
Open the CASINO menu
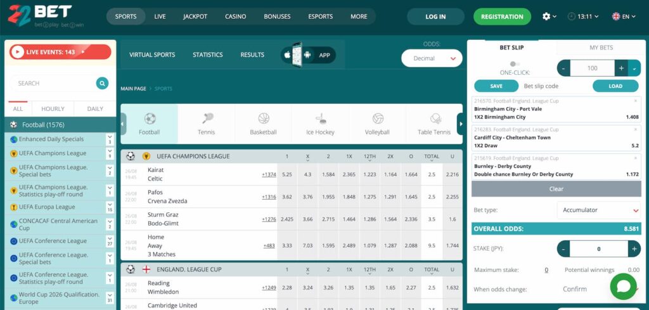point(236,16)
